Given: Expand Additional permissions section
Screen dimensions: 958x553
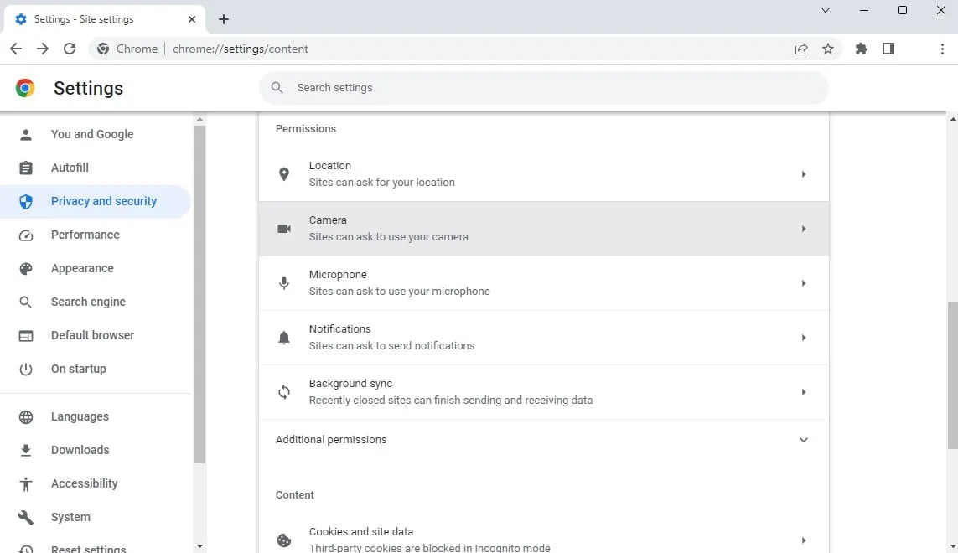Looking at the screenshot, I should point(543,440).
